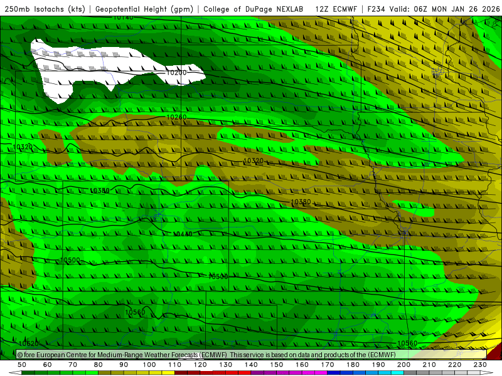Click the colorbar value 180
This screenshot has width=502, height=376.
point(353,365)
